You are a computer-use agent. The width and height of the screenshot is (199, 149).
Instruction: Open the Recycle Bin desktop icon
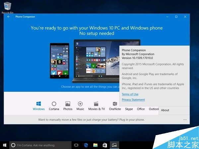pos(8,8)
